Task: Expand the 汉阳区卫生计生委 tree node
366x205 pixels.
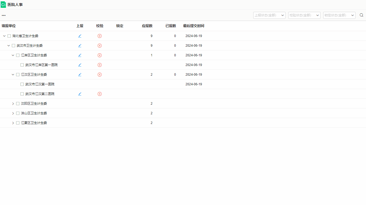Action: pos(13,104)
